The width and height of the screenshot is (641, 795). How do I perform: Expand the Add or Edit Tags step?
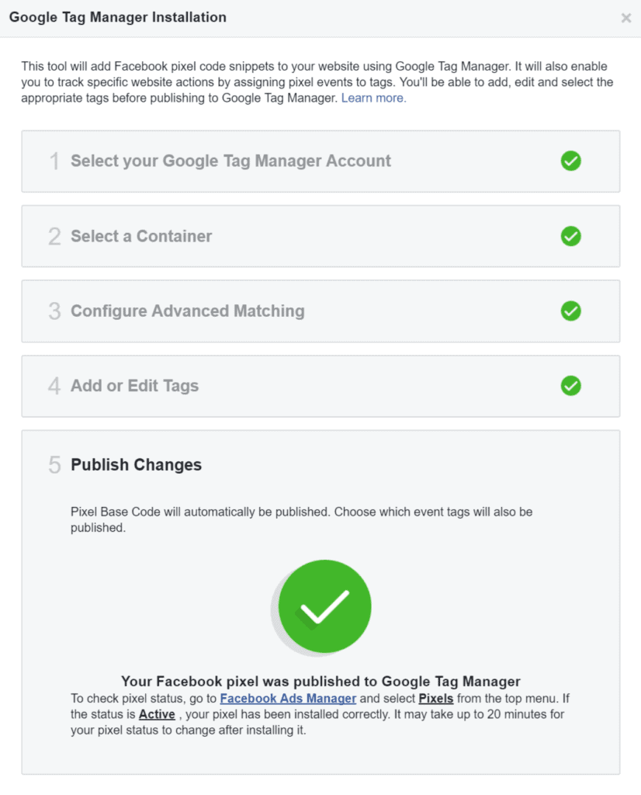[320, 387]
